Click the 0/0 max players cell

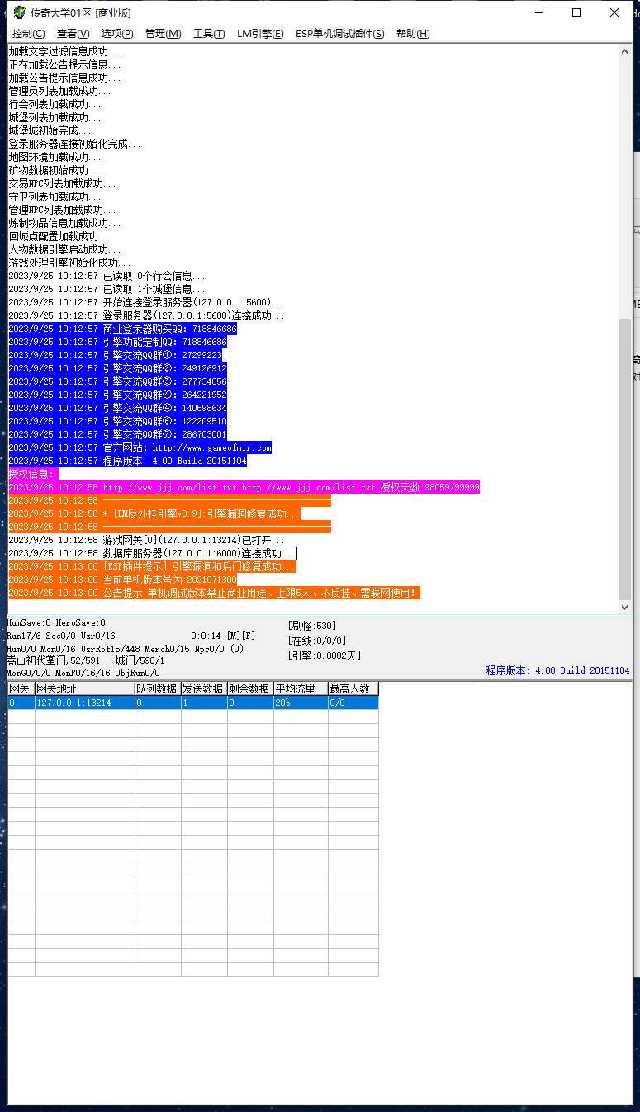pos(353,703)
